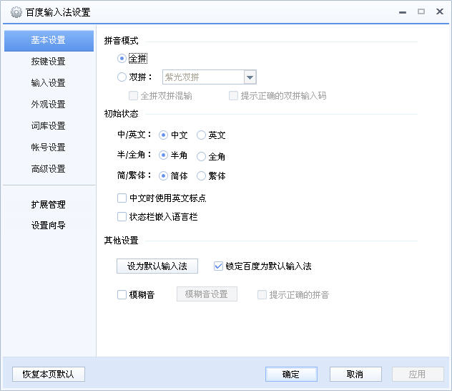Choose 全角 character width option
The height and width of the screenshot is (391, 452).
[x=202, y=156]
